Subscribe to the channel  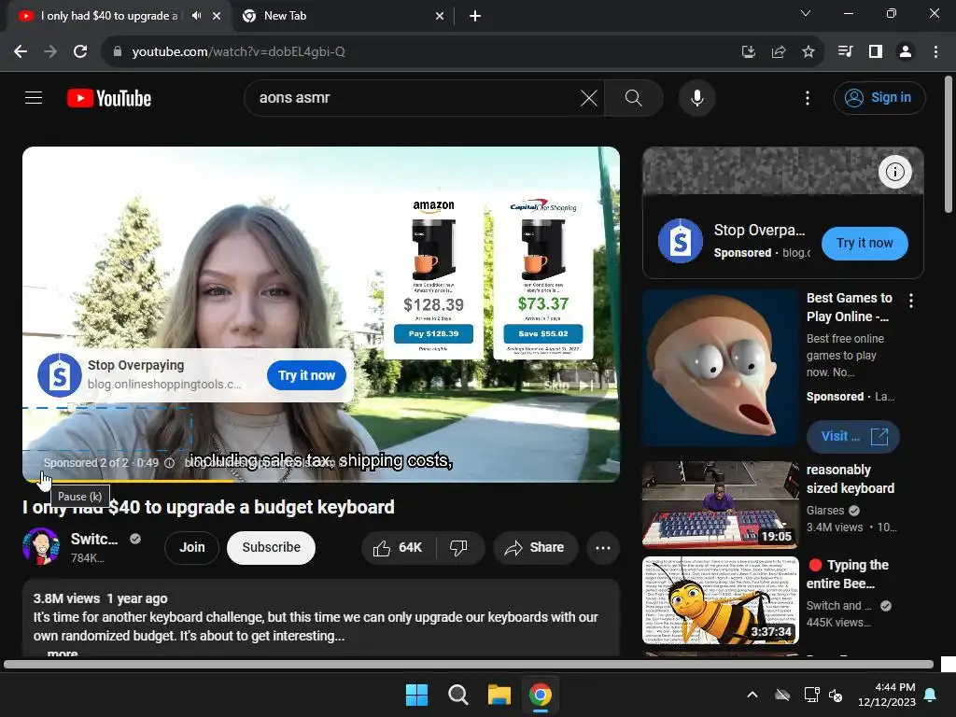tap(271, 547)
